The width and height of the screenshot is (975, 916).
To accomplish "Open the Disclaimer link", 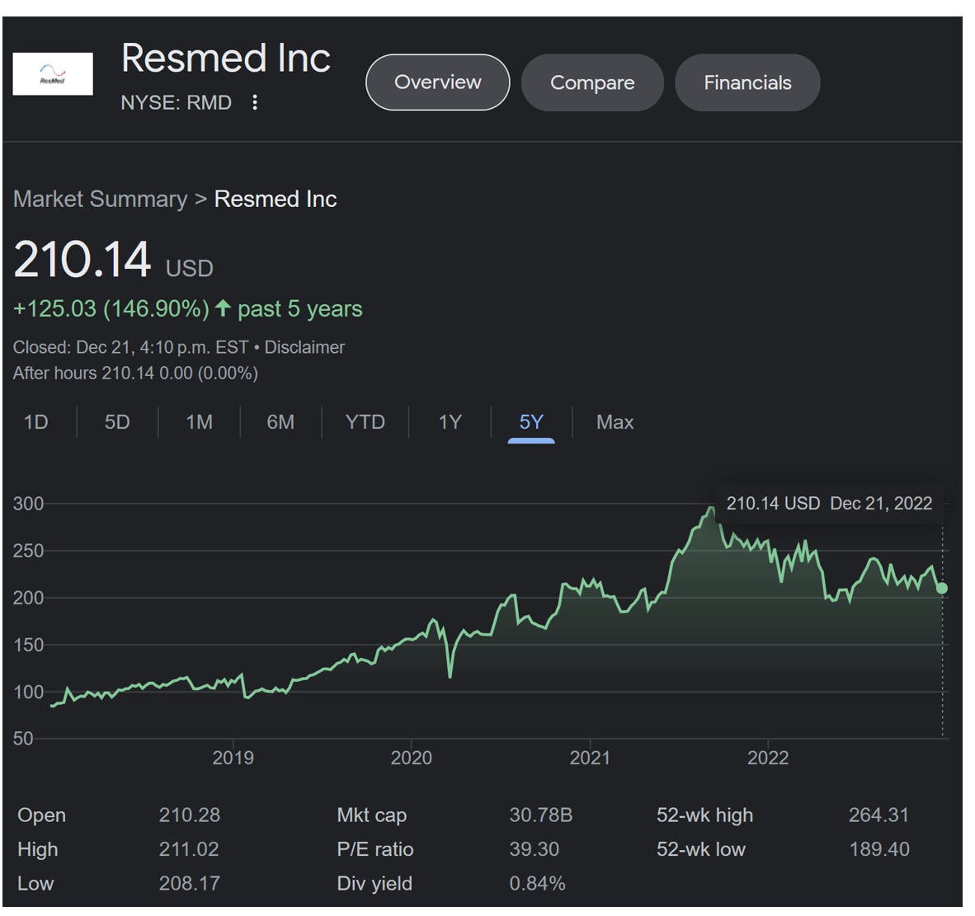I will [x=304, y=347].
